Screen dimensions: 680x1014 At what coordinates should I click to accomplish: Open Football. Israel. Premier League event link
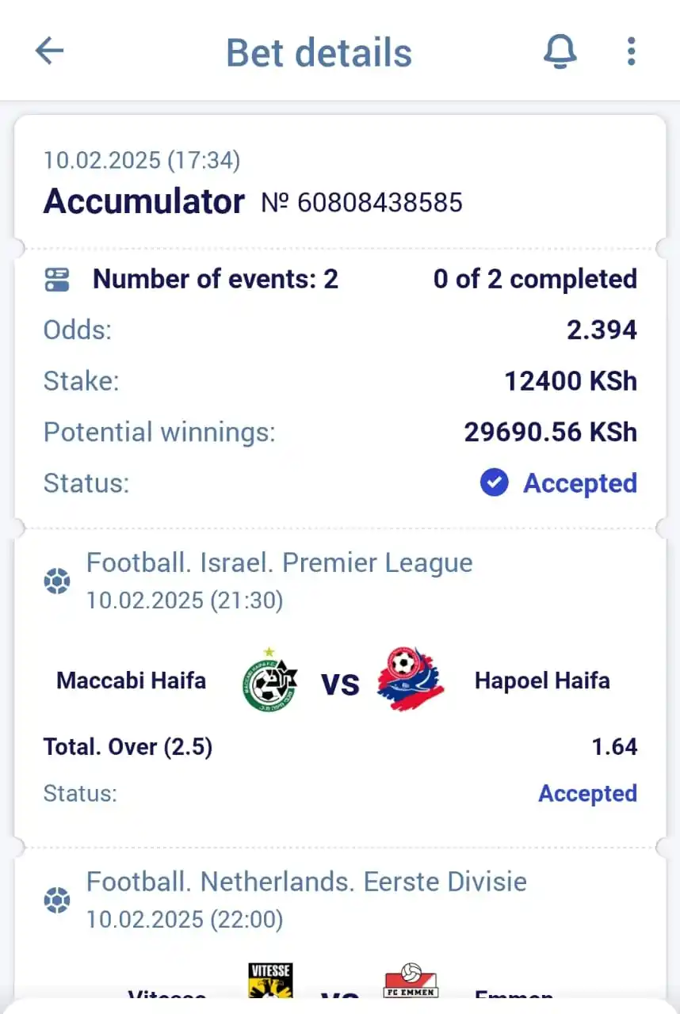click(279, 563)
